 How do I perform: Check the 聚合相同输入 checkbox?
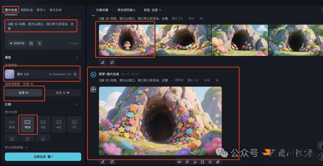(114, 10)
